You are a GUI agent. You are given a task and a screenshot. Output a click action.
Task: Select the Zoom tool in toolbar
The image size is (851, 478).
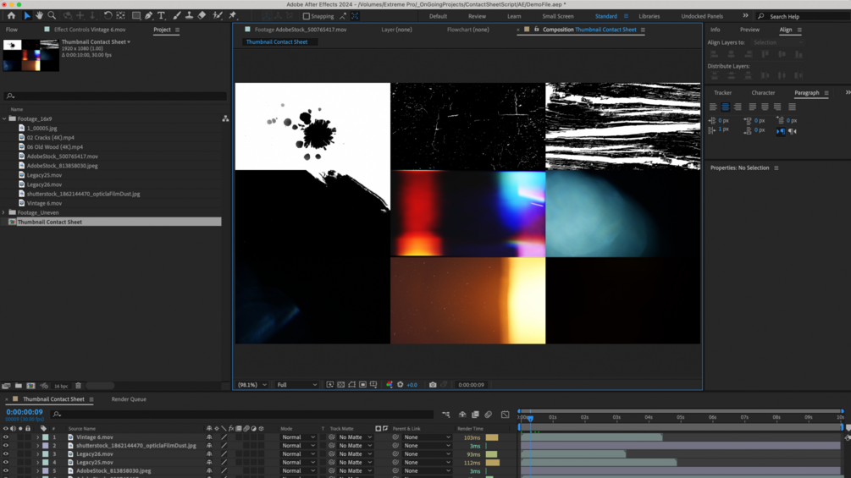coord(52,15)
